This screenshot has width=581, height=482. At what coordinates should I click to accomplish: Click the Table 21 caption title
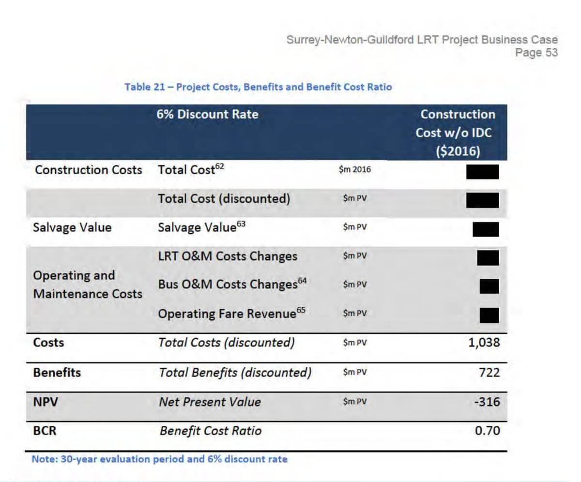click(258, 87)
